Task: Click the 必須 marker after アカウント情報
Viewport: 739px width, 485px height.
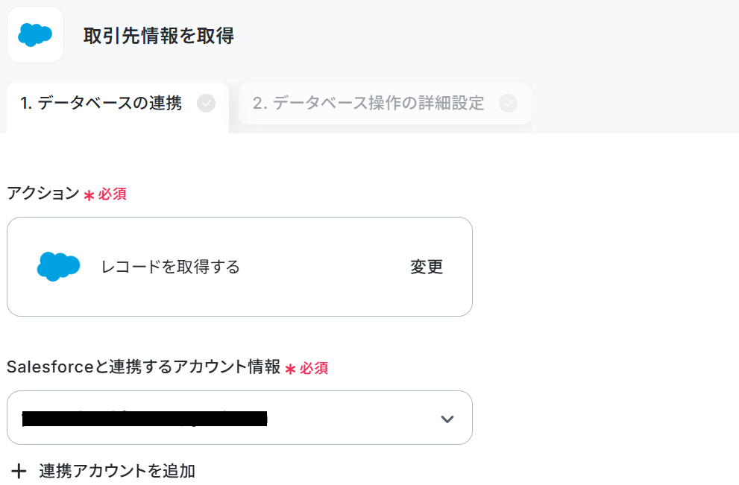Action: tap(314, 368)
